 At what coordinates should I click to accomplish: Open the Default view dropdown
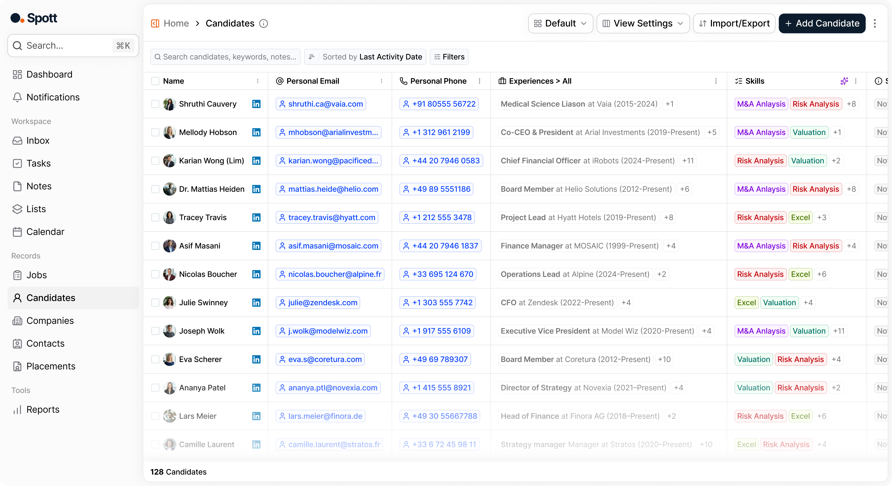[x=560, y=23]
